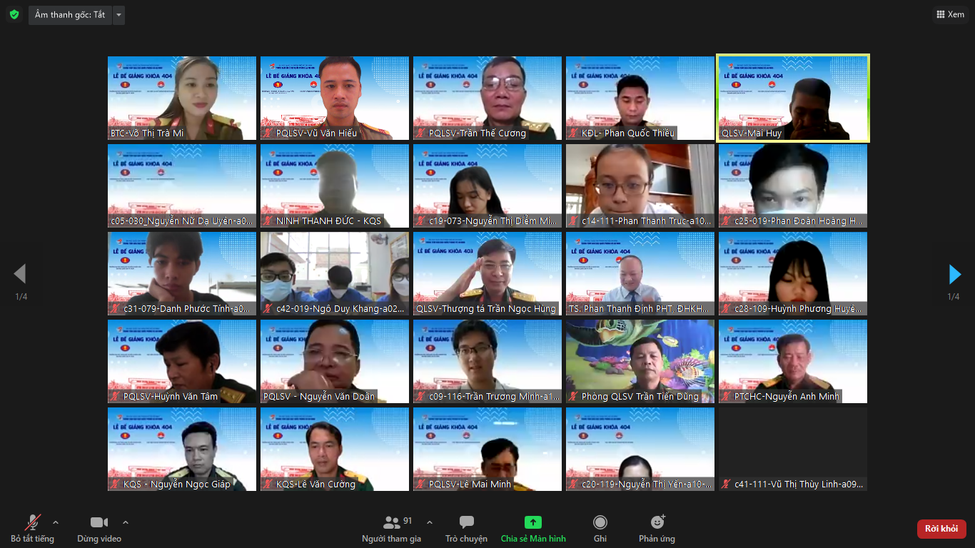Click name label c05-030_Nguyễn Nữ Dạ Uyên
The image size is (975, 548).
tap(181, 221)
